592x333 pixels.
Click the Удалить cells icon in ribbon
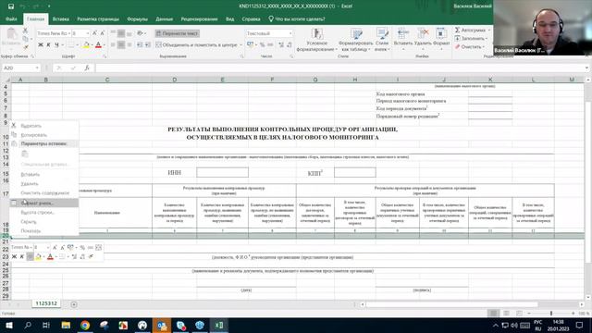(423, 35)
